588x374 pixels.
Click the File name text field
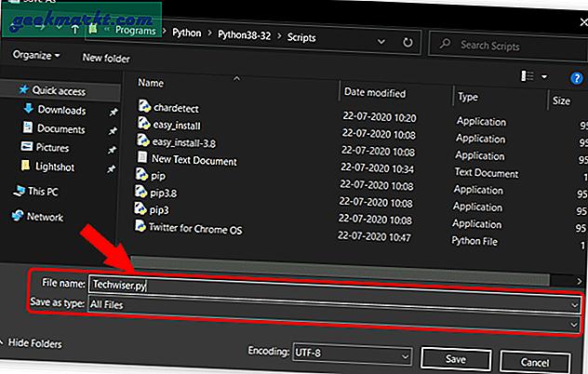(x=335, y=285)
